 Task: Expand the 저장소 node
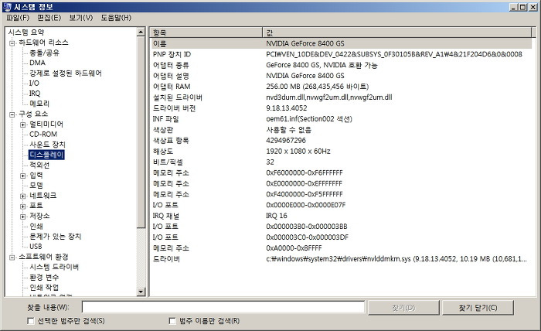point(22,217)
